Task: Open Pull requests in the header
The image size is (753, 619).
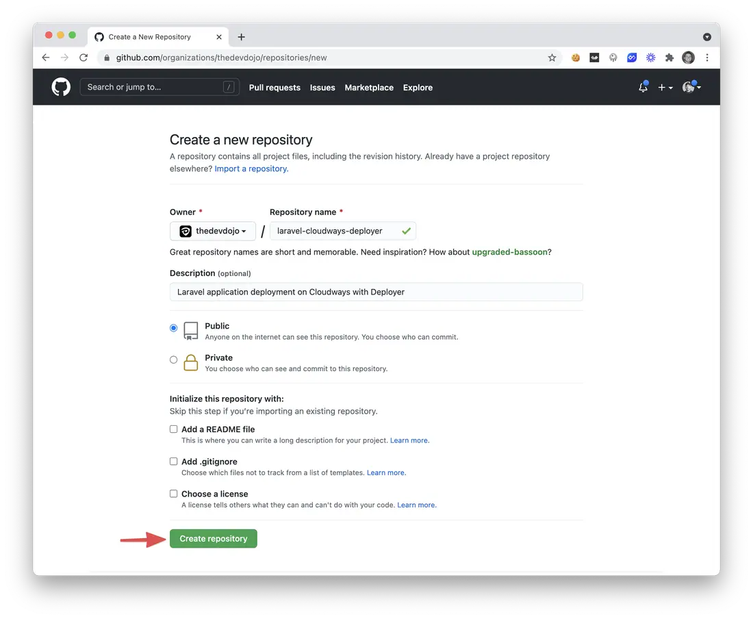Action: click(x=275, y=88)
